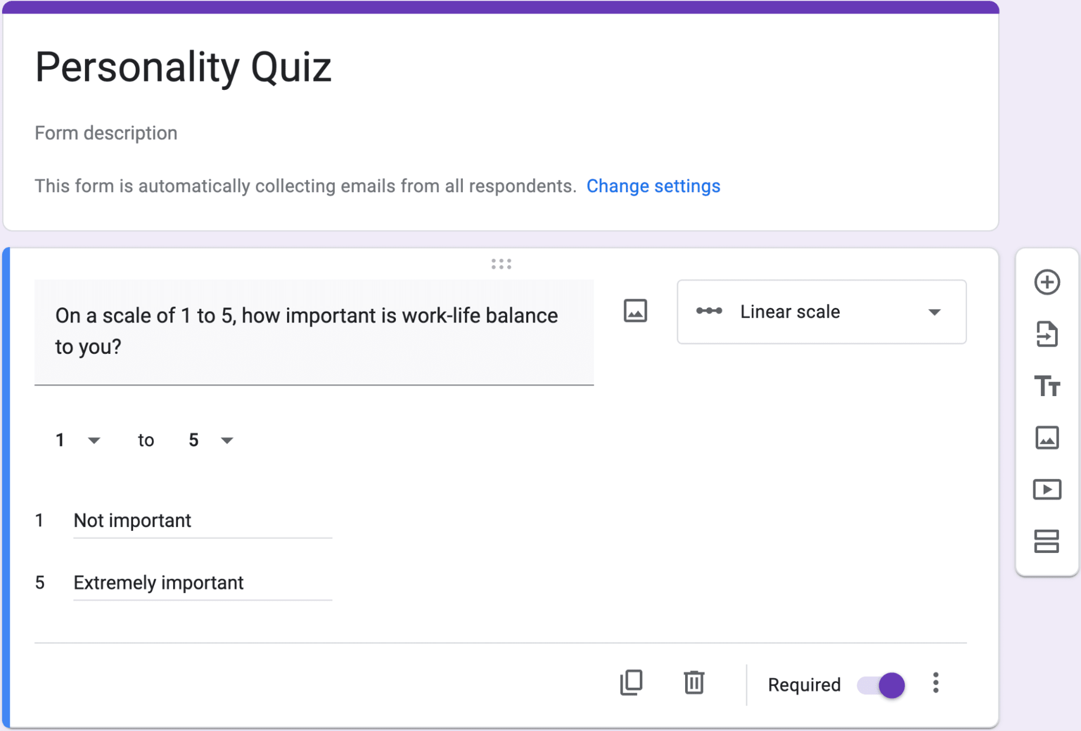The image size is (1081, 731).
Task: Toggle the Required switch off
Action: [x=881, y=685]
